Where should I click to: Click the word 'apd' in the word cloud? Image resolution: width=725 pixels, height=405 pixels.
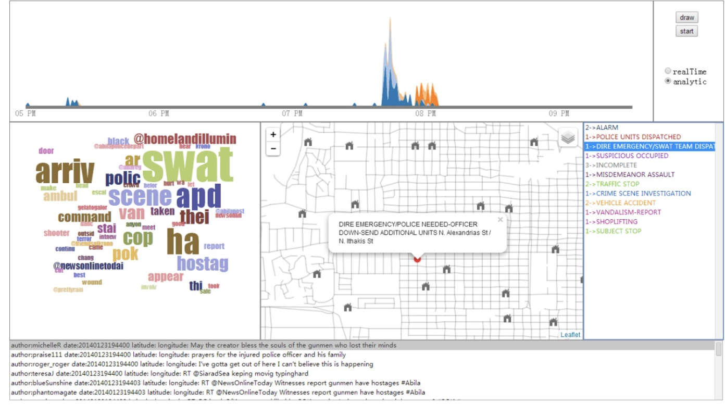[x=199, y=197]
